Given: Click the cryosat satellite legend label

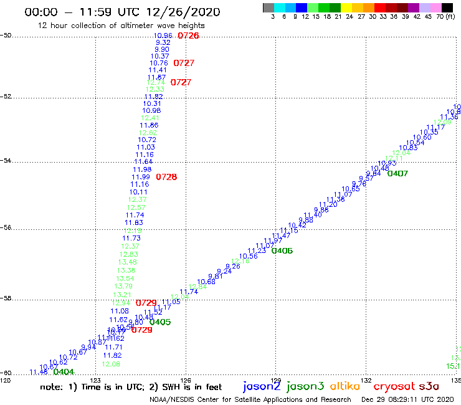Looking at the screenshot, I should [394, 386].
